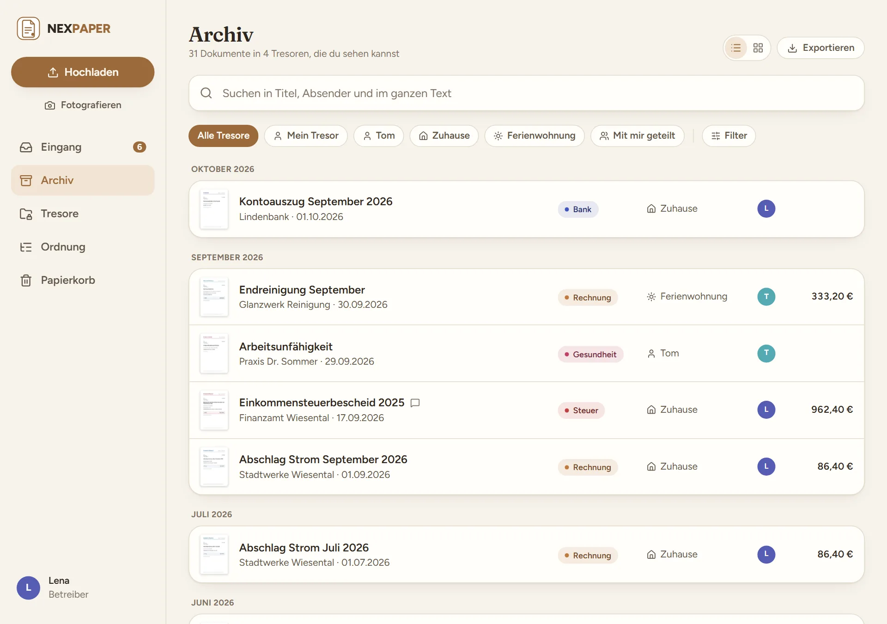
Task: Click the Gesundheit tag
Action: pos(590,354)
